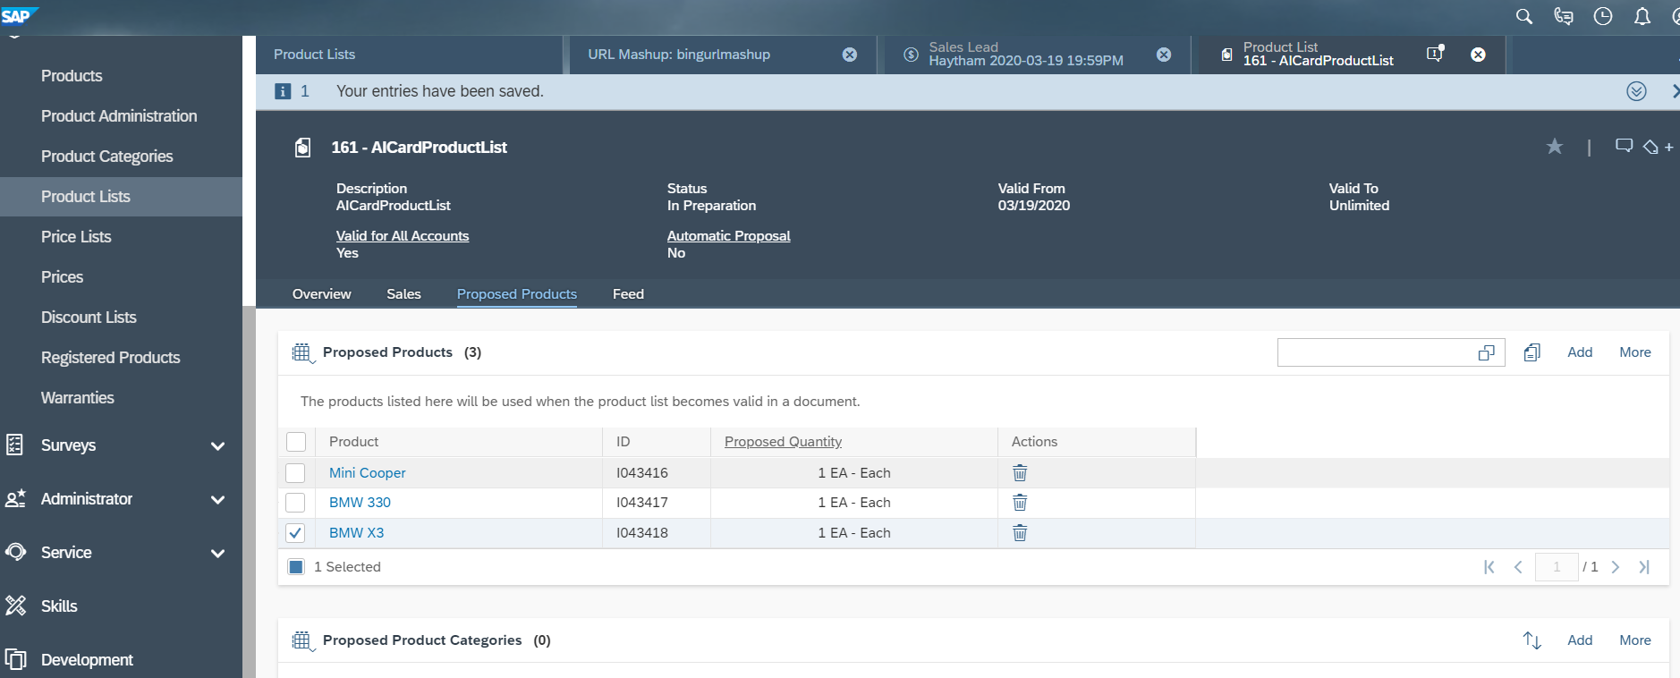Open Proposed Product Categories table settings icon
Screen dimensions: 1680x678
[x=302, y=640]
